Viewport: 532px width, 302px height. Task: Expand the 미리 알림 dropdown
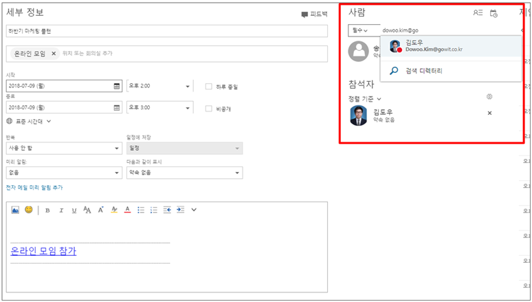coord(63,173)
